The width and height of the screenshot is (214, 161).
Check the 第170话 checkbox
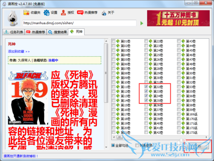(179, 118)
